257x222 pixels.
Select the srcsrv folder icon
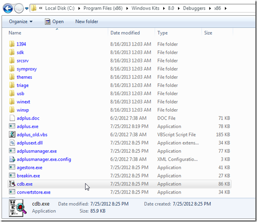coord(12,60)
